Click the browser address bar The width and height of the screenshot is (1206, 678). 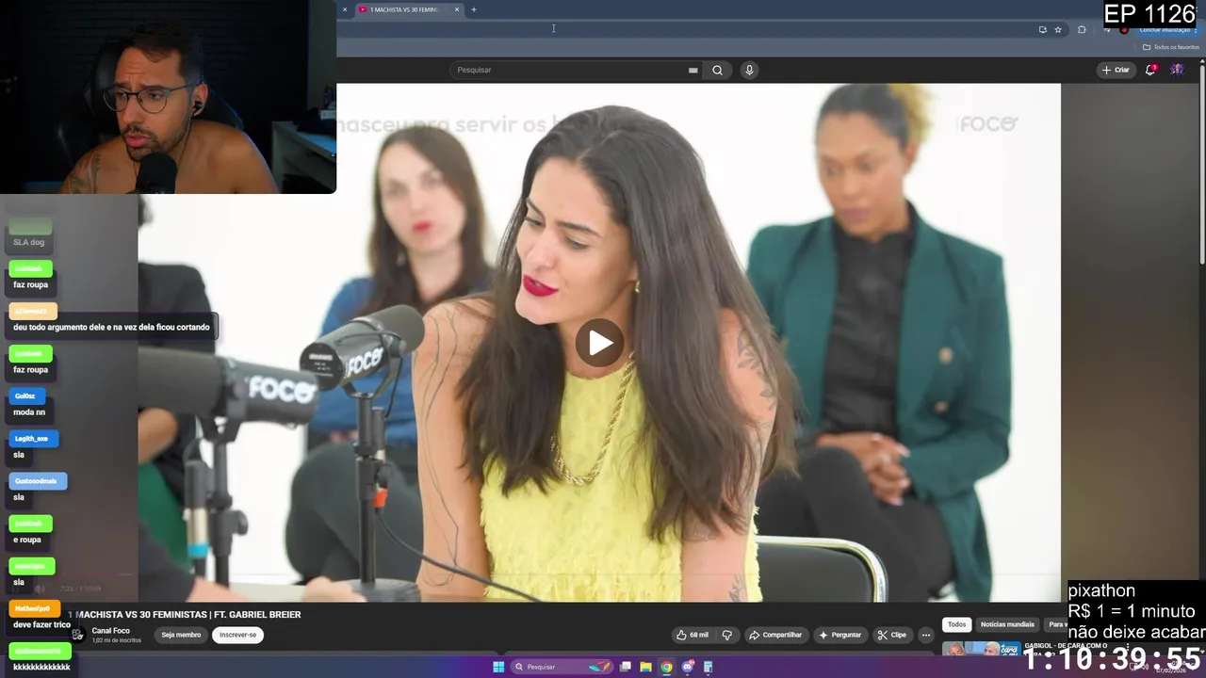click(x=688, y=29)
